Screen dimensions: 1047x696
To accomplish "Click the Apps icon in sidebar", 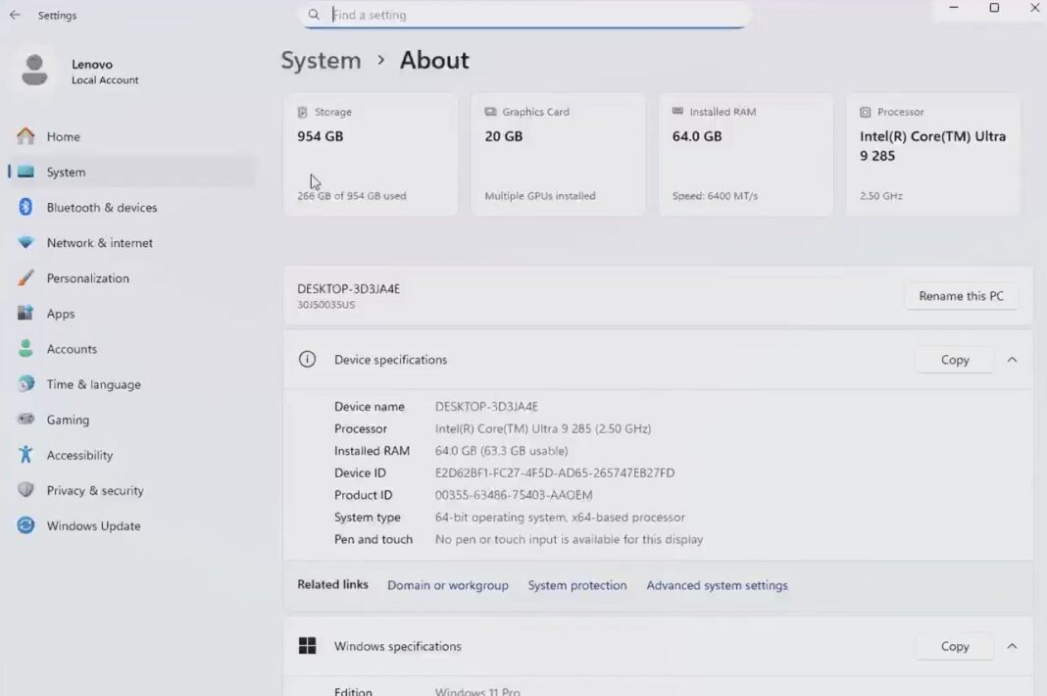I will click(25, 314).
